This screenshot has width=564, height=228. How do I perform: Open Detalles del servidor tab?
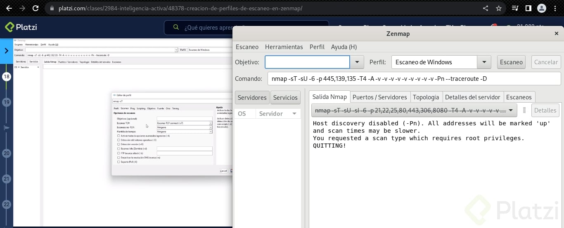(473, 97)
